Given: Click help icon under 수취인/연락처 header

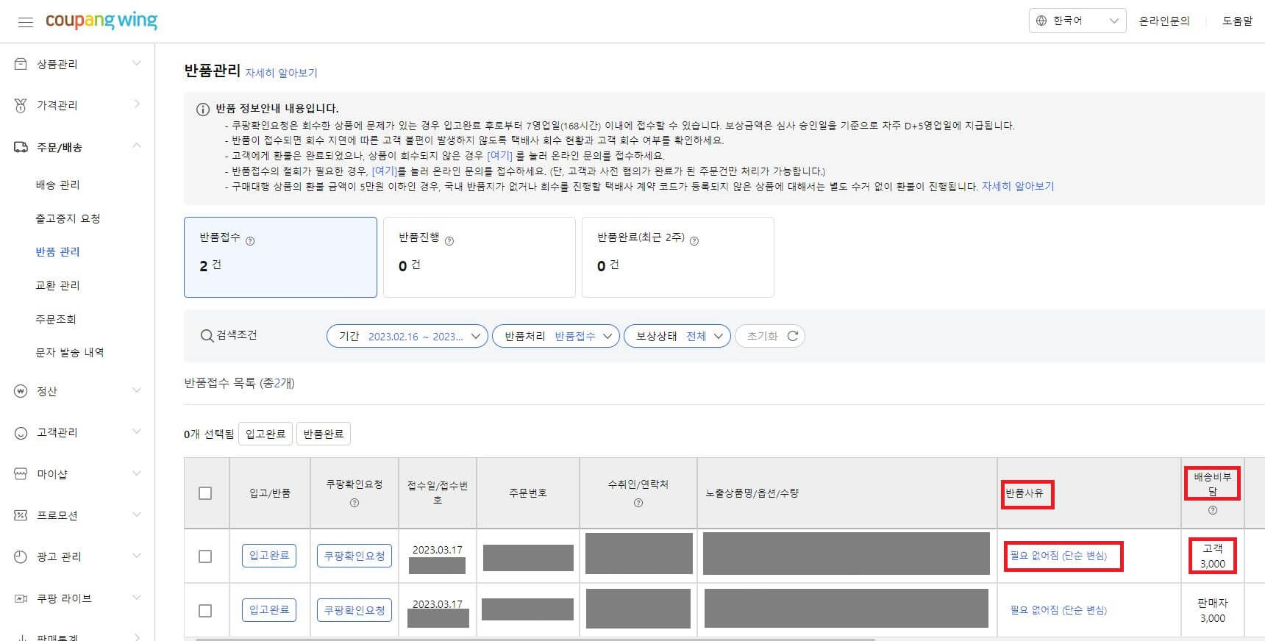Looking at the screenshot, I should [x=638, y=504].
